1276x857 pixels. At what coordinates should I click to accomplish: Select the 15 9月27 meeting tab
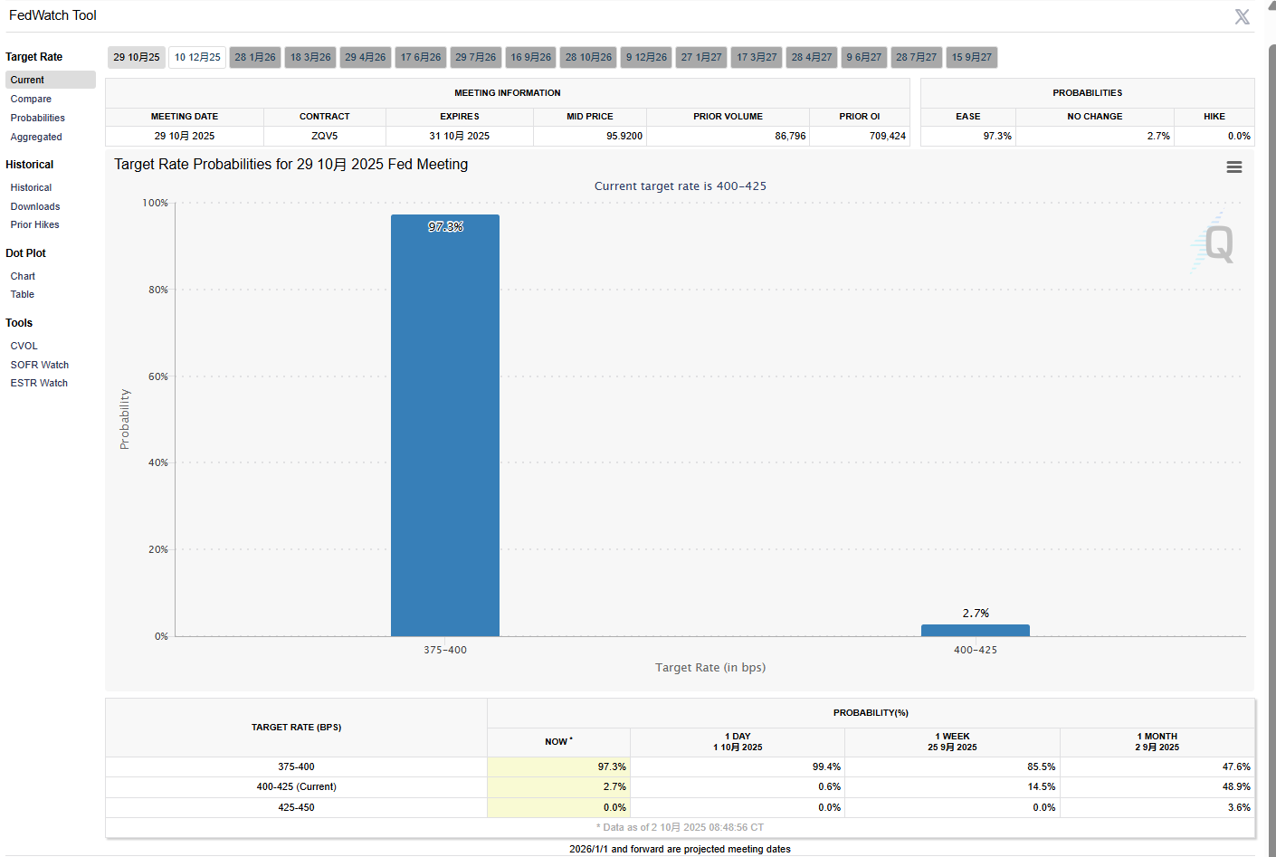click(971, 57)
